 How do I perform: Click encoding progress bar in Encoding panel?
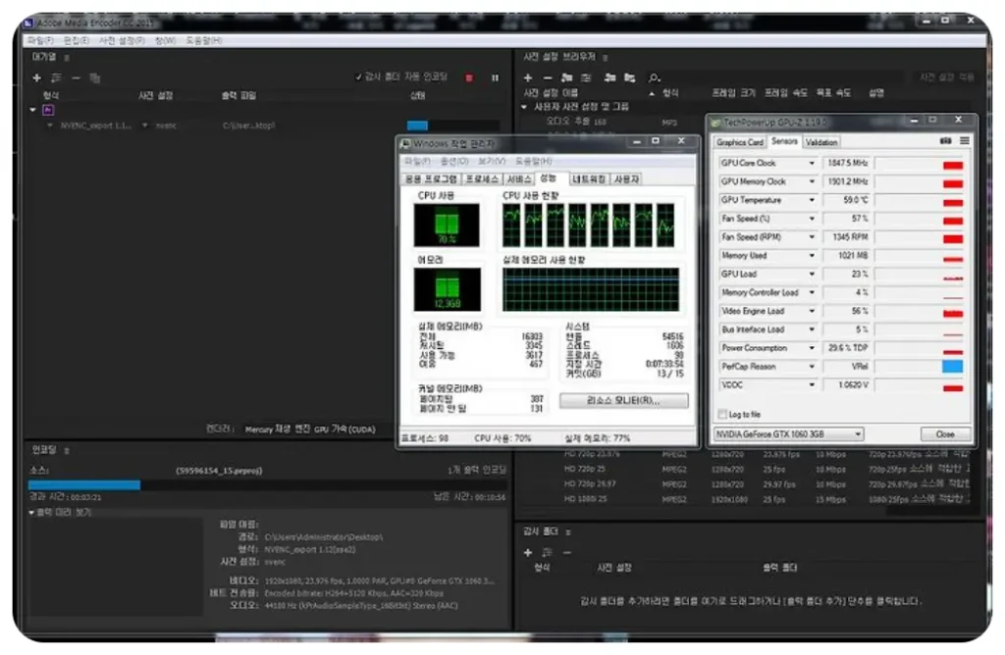(267, 485)
